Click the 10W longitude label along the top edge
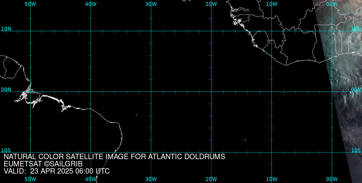The height and width of the screenshot is (183, 362). (271, 4)
